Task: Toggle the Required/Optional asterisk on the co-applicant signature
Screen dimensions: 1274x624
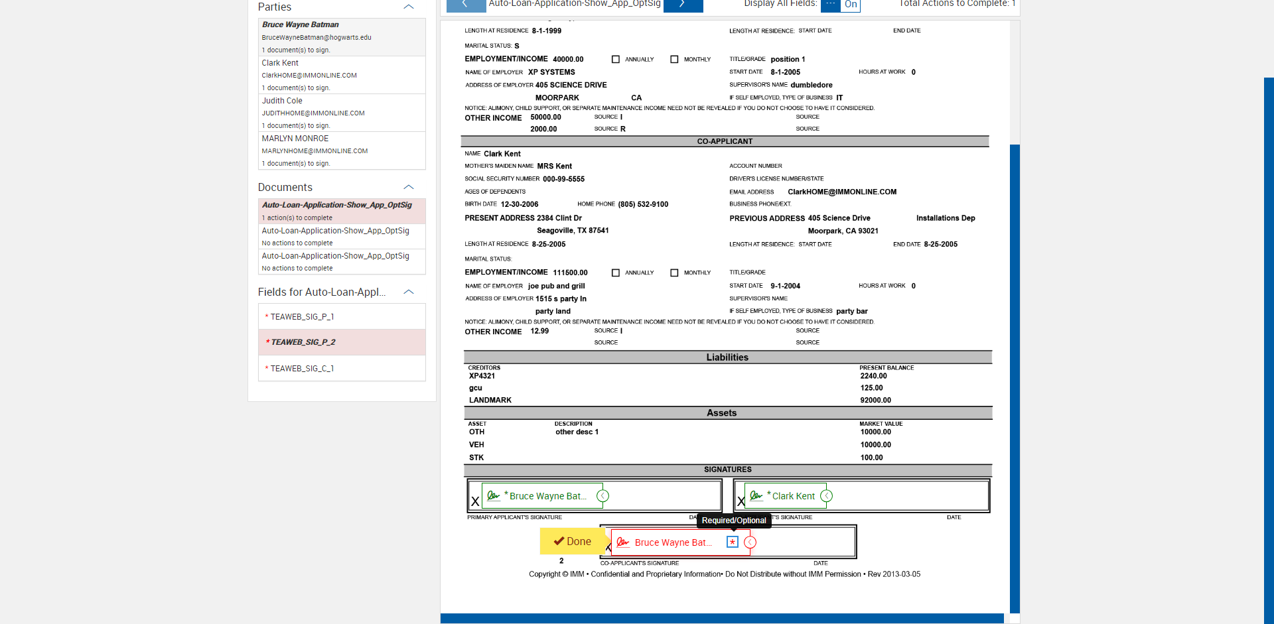Action: (x=733, y=542)
